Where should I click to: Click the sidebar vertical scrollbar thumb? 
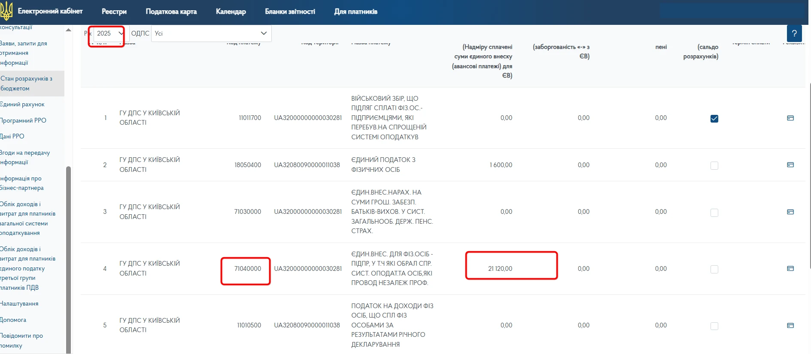68,257
